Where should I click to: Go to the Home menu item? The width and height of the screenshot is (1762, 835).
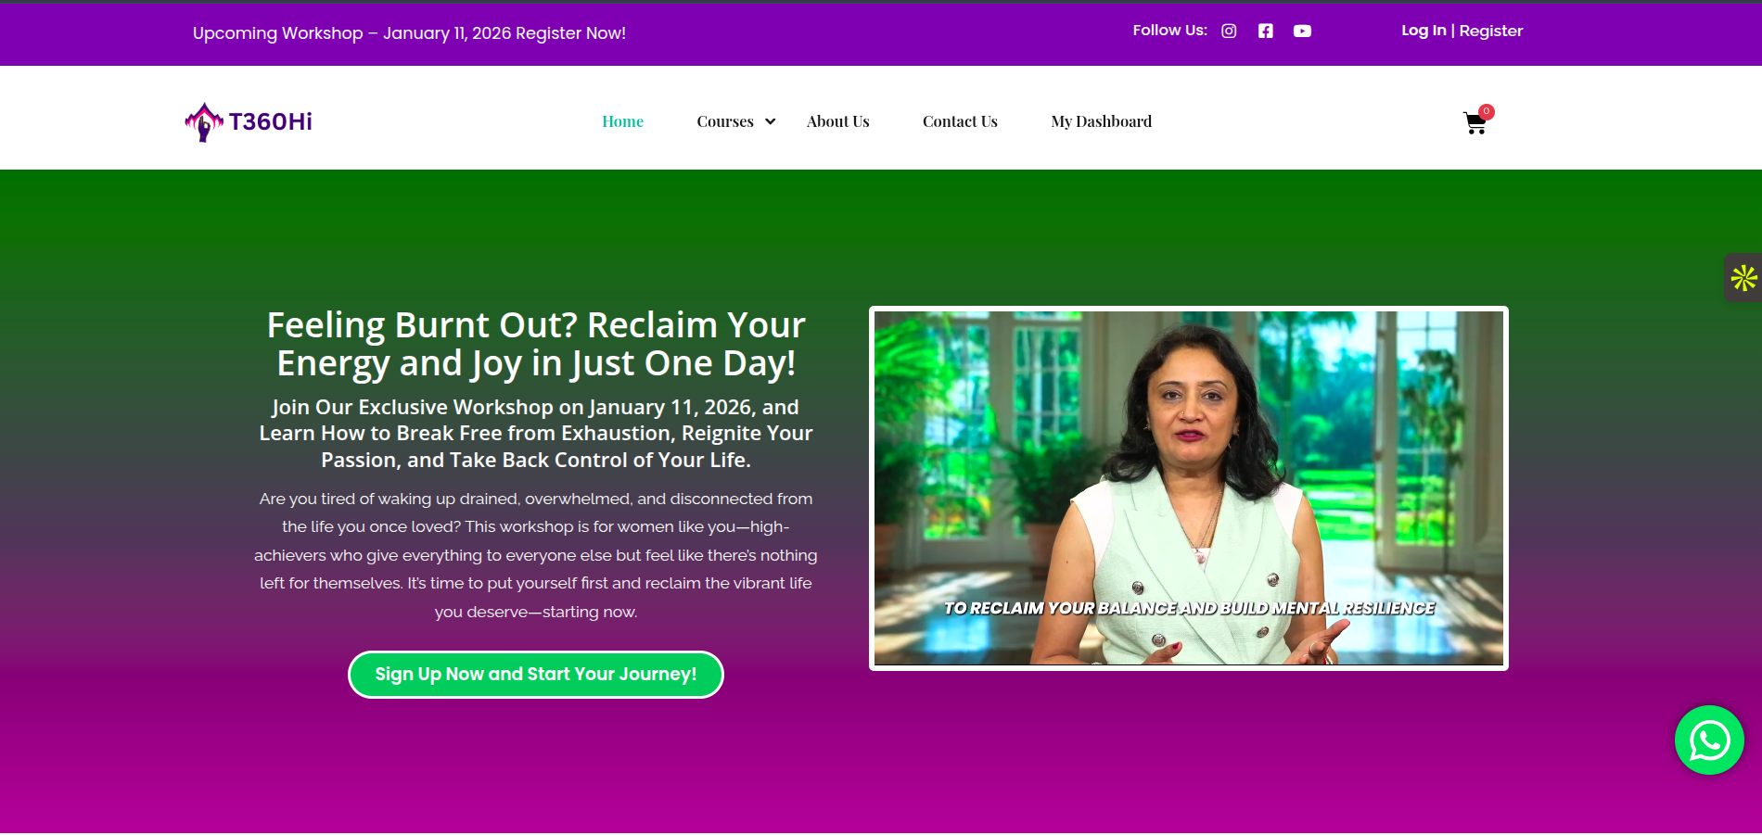622,121
